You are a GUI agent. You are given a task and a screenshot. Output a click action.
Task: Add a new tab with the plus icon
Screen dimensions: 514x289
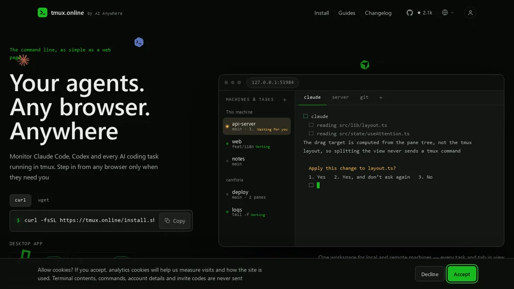381,98
